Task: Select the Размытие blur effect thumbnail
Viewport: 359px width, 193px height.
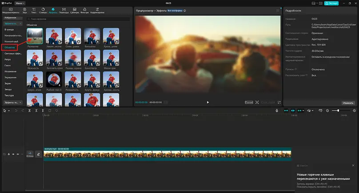Action: 35,36
